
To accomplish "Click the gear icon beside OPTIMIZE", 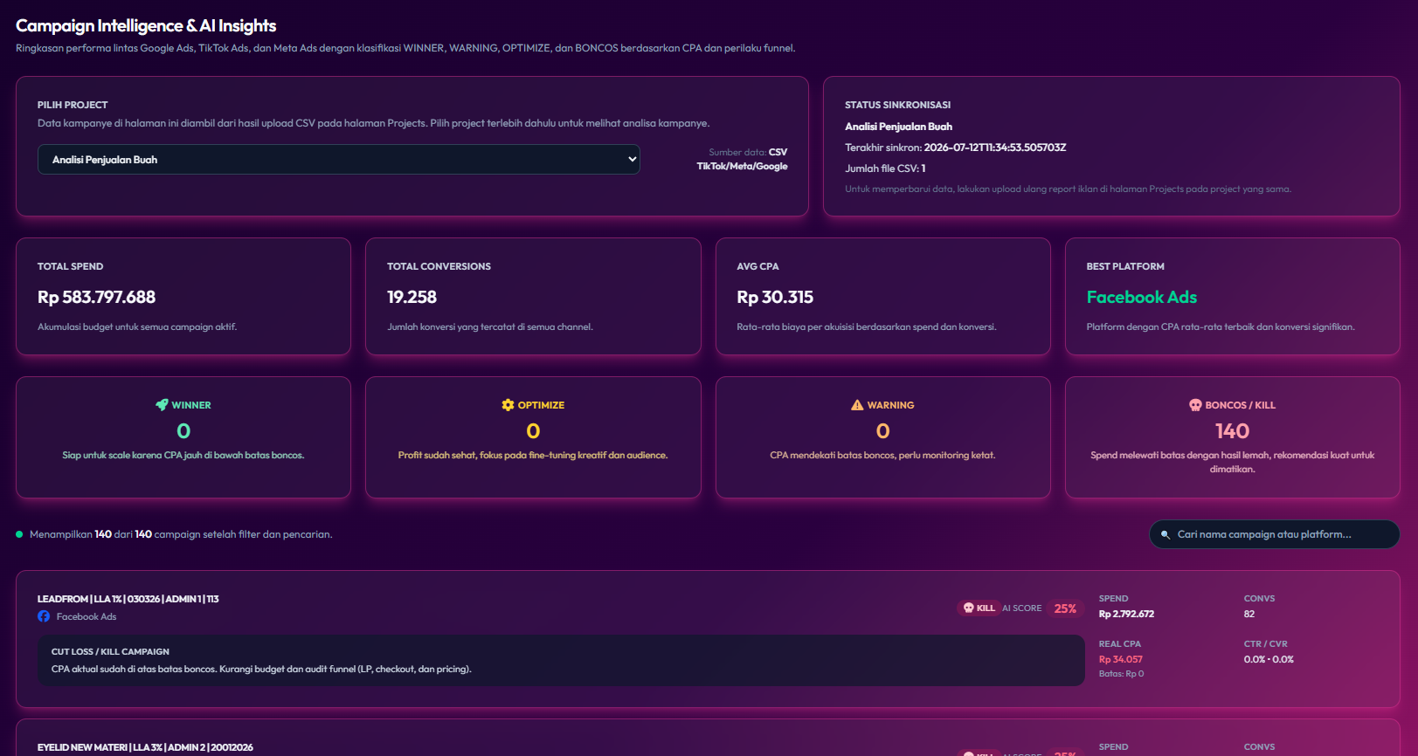I will pos(508,405).
